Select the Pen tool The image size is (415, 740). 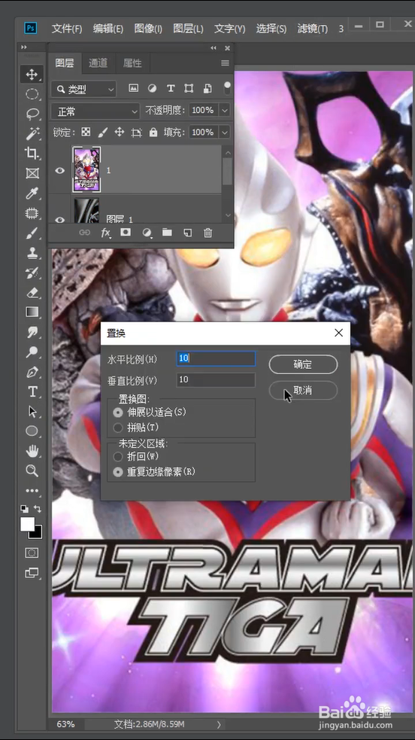click(x=32, y=372)
